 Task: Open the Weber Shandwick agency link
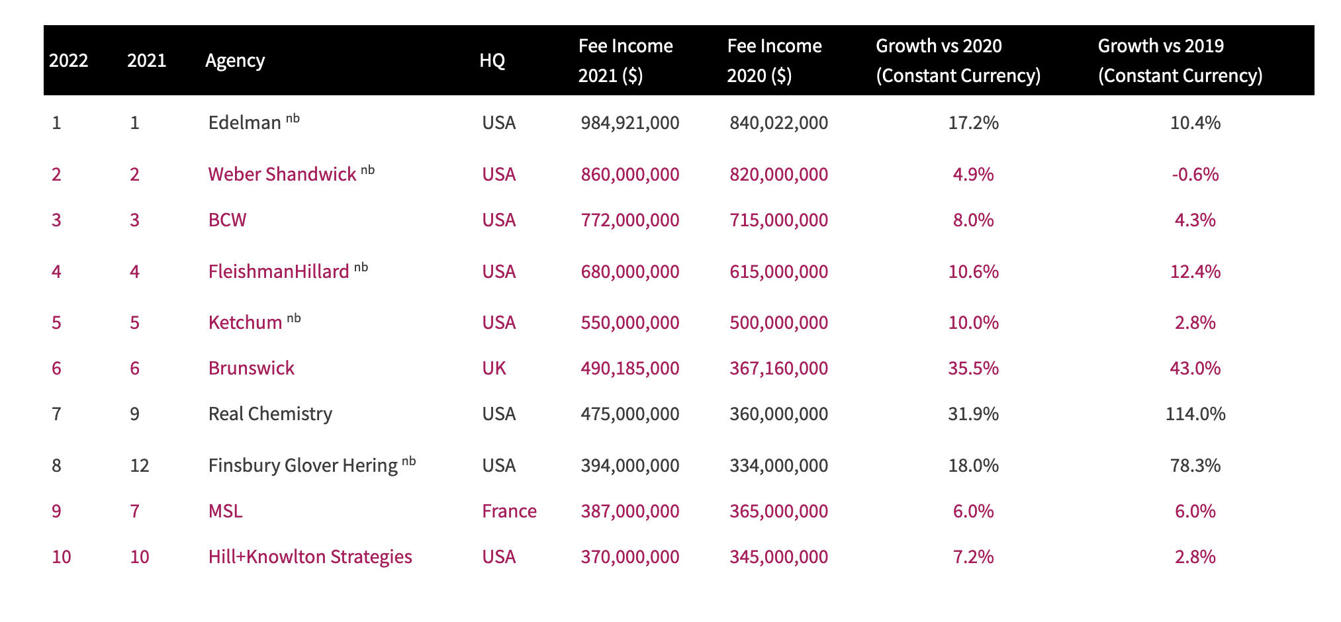point(282,175)
